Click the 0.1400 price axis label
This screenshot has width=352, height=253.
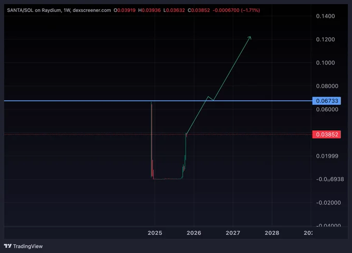click(325, 16)
